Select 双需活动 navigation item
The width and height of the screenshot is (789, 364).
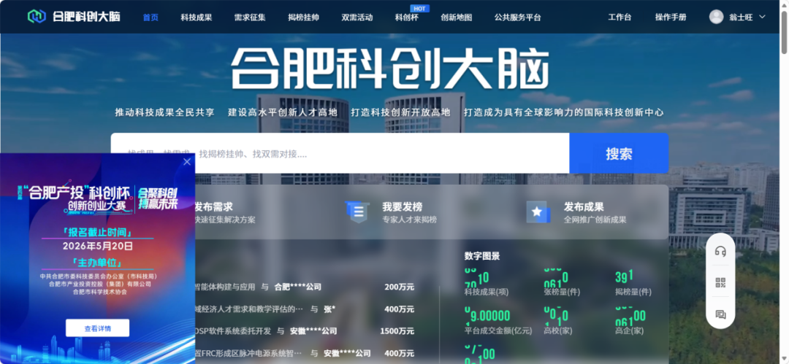click(357, 18)
